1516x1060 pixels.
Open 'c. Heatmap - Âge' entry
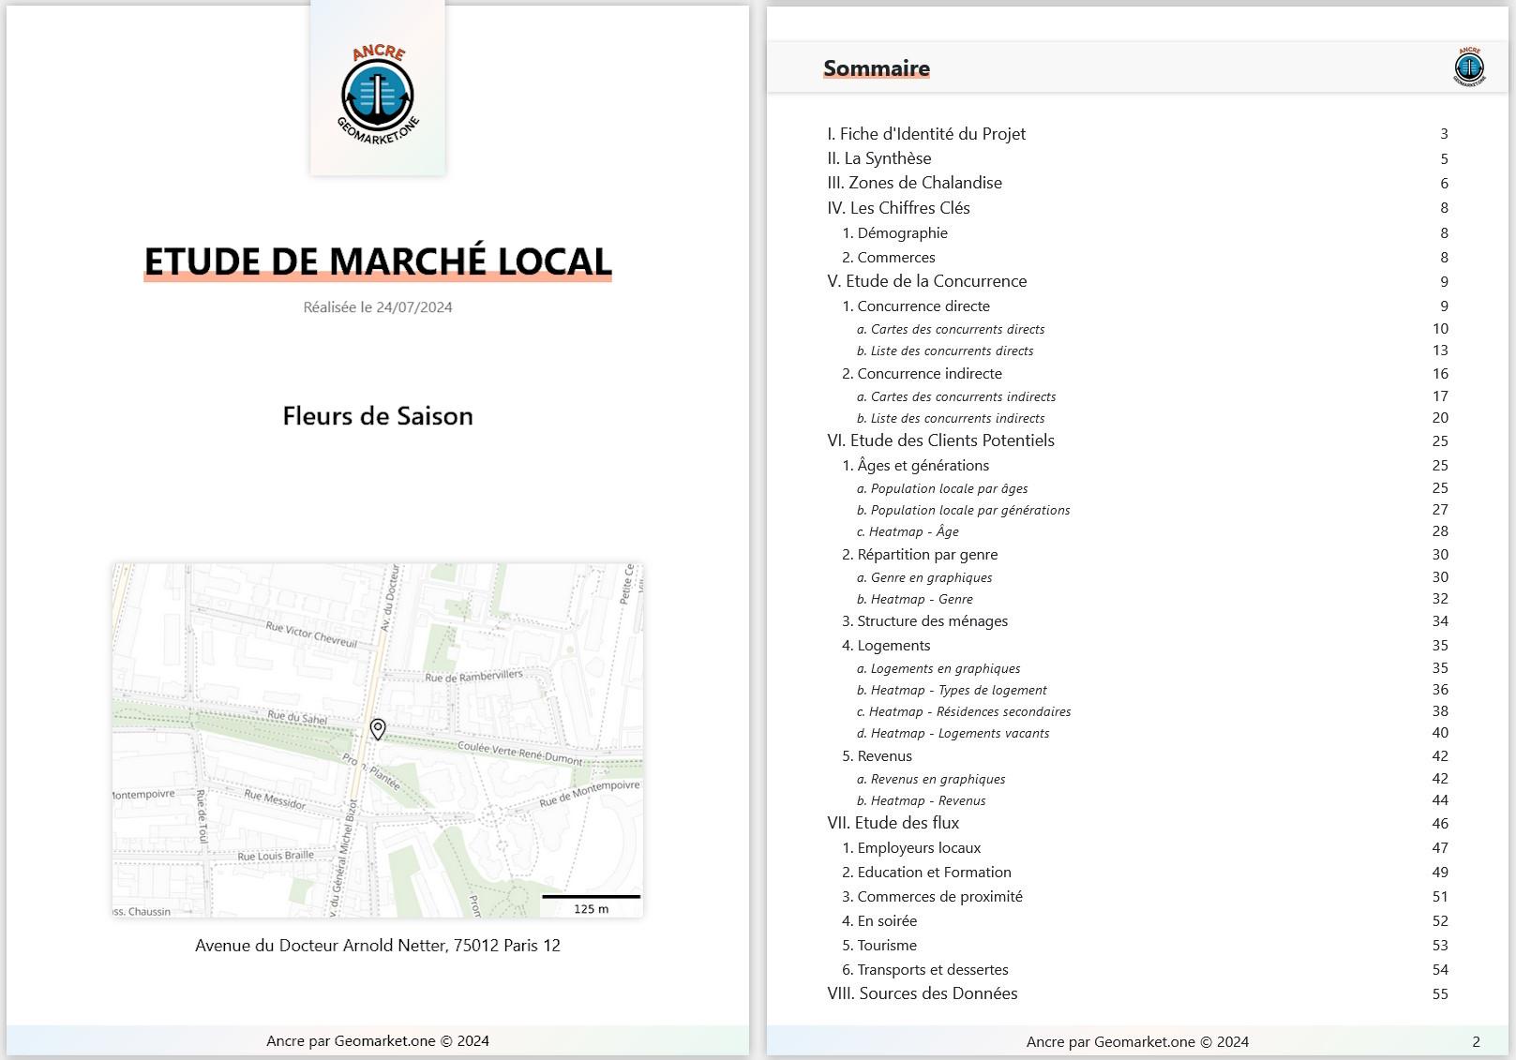[908, 531]
